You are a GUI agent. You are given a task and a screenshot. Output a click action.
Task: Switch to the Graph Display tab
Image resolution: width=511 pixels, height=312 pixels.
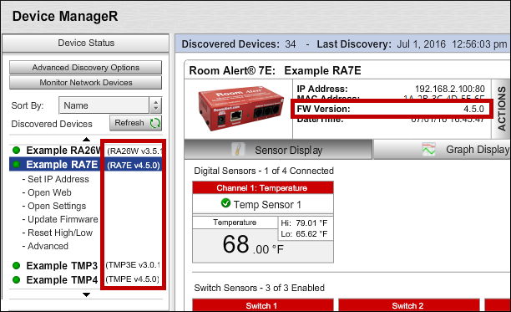443,150
